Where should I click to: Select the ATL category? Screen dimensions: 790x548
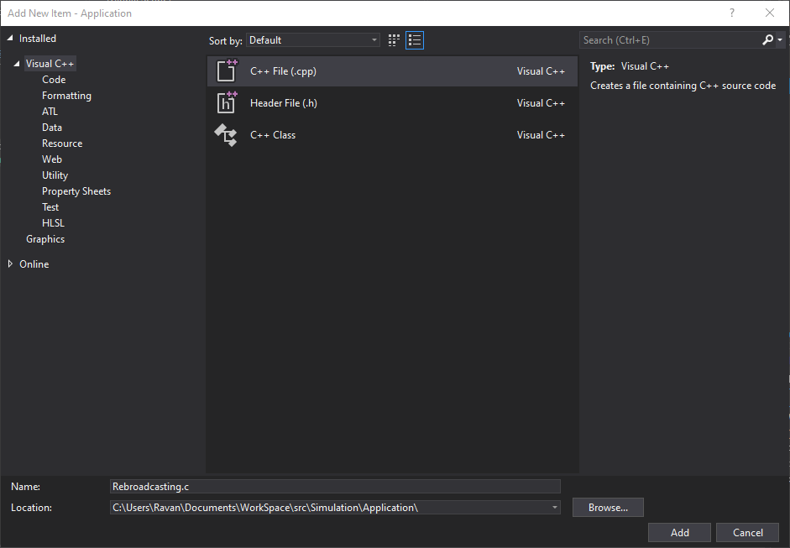coord(50,112)
